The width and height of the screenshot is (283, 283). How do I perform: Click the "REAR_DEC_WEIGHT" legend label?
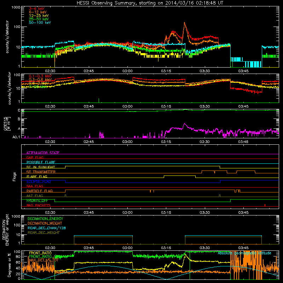click(x=44, y=233)
